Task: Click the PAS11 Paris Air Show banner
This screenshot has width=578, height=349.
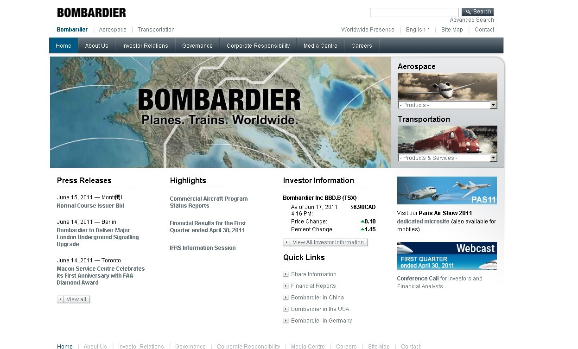Action: coord(447,190)
